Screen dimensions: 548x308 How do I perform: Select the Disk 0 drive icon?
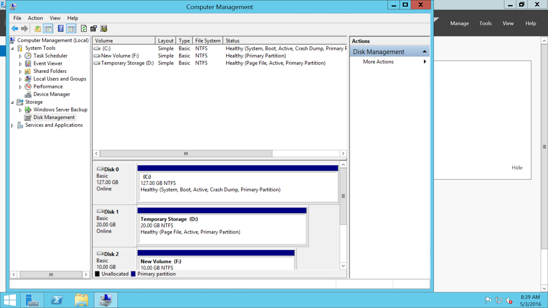pyautogui.click(x=100, y=169)
